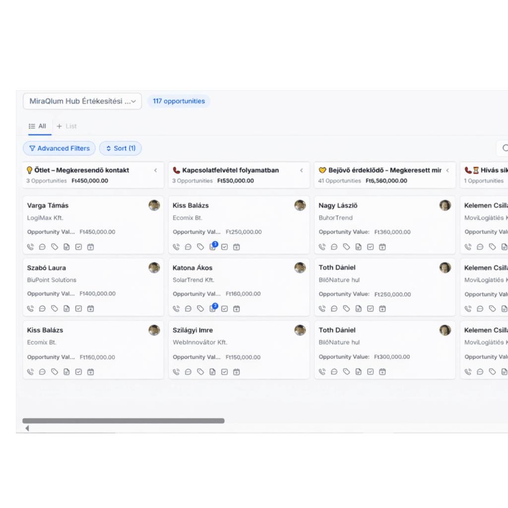This screenshot has height=508, width=508.
Task: Click the task checkbox icon on Varga Támás card
Action: pyautogui.click(x=78, y=247)
